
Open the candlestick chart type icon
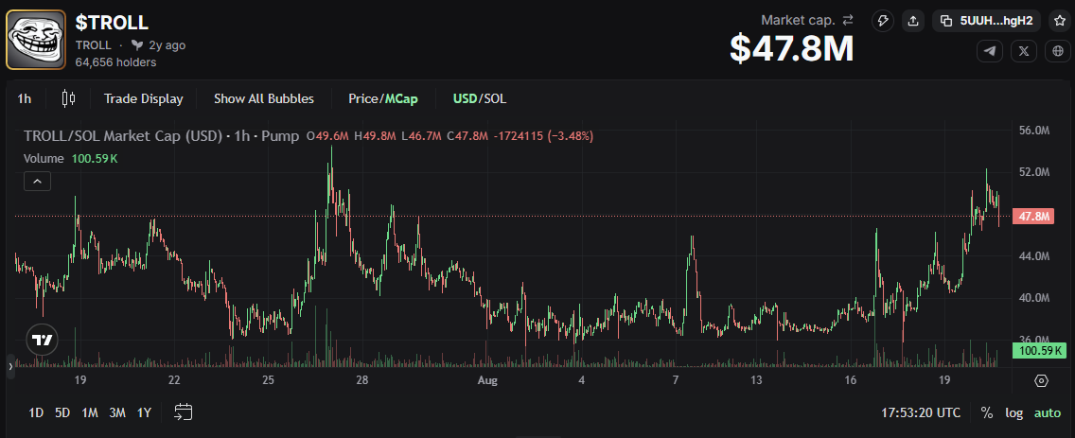tap(68, 98)
